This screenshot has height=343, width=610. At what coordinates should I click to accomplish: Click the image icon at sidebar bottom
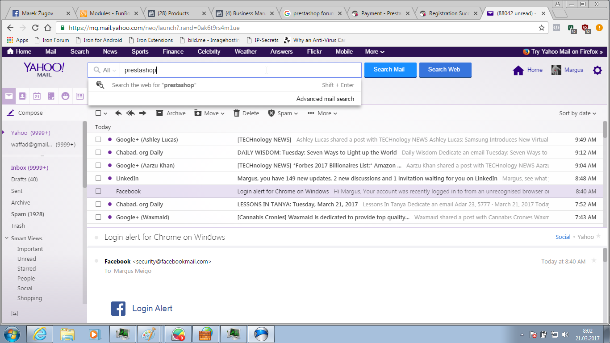14,314
